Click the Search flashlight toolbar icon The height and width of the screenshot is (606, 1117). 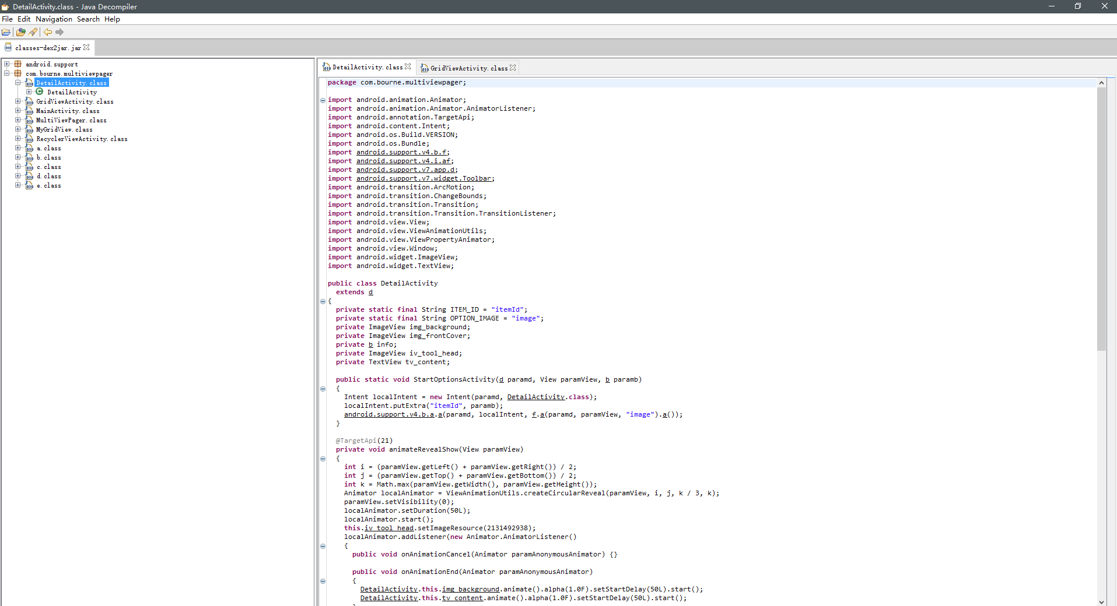point(33,32)
